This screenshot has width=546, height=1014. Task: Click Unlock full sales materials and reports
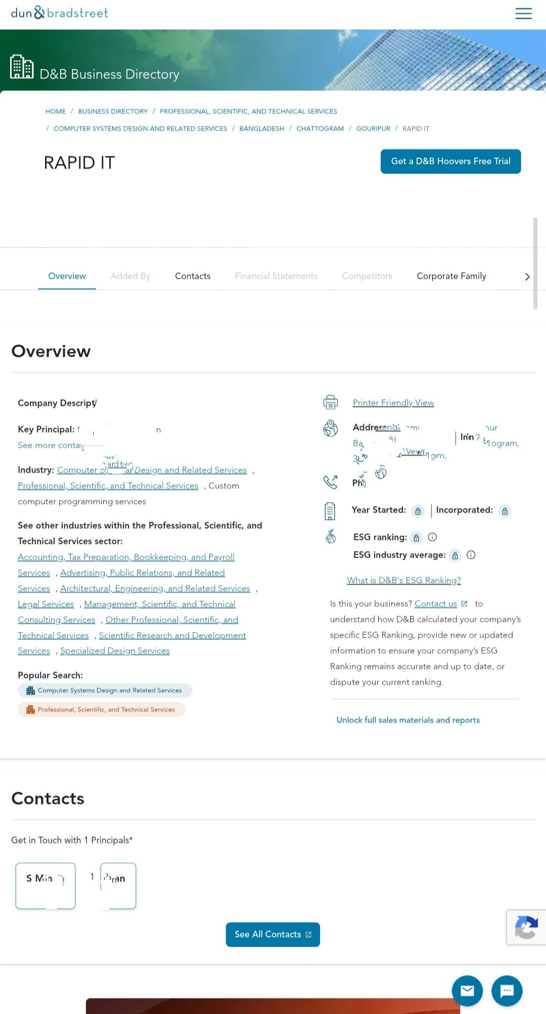coord(408,720)
